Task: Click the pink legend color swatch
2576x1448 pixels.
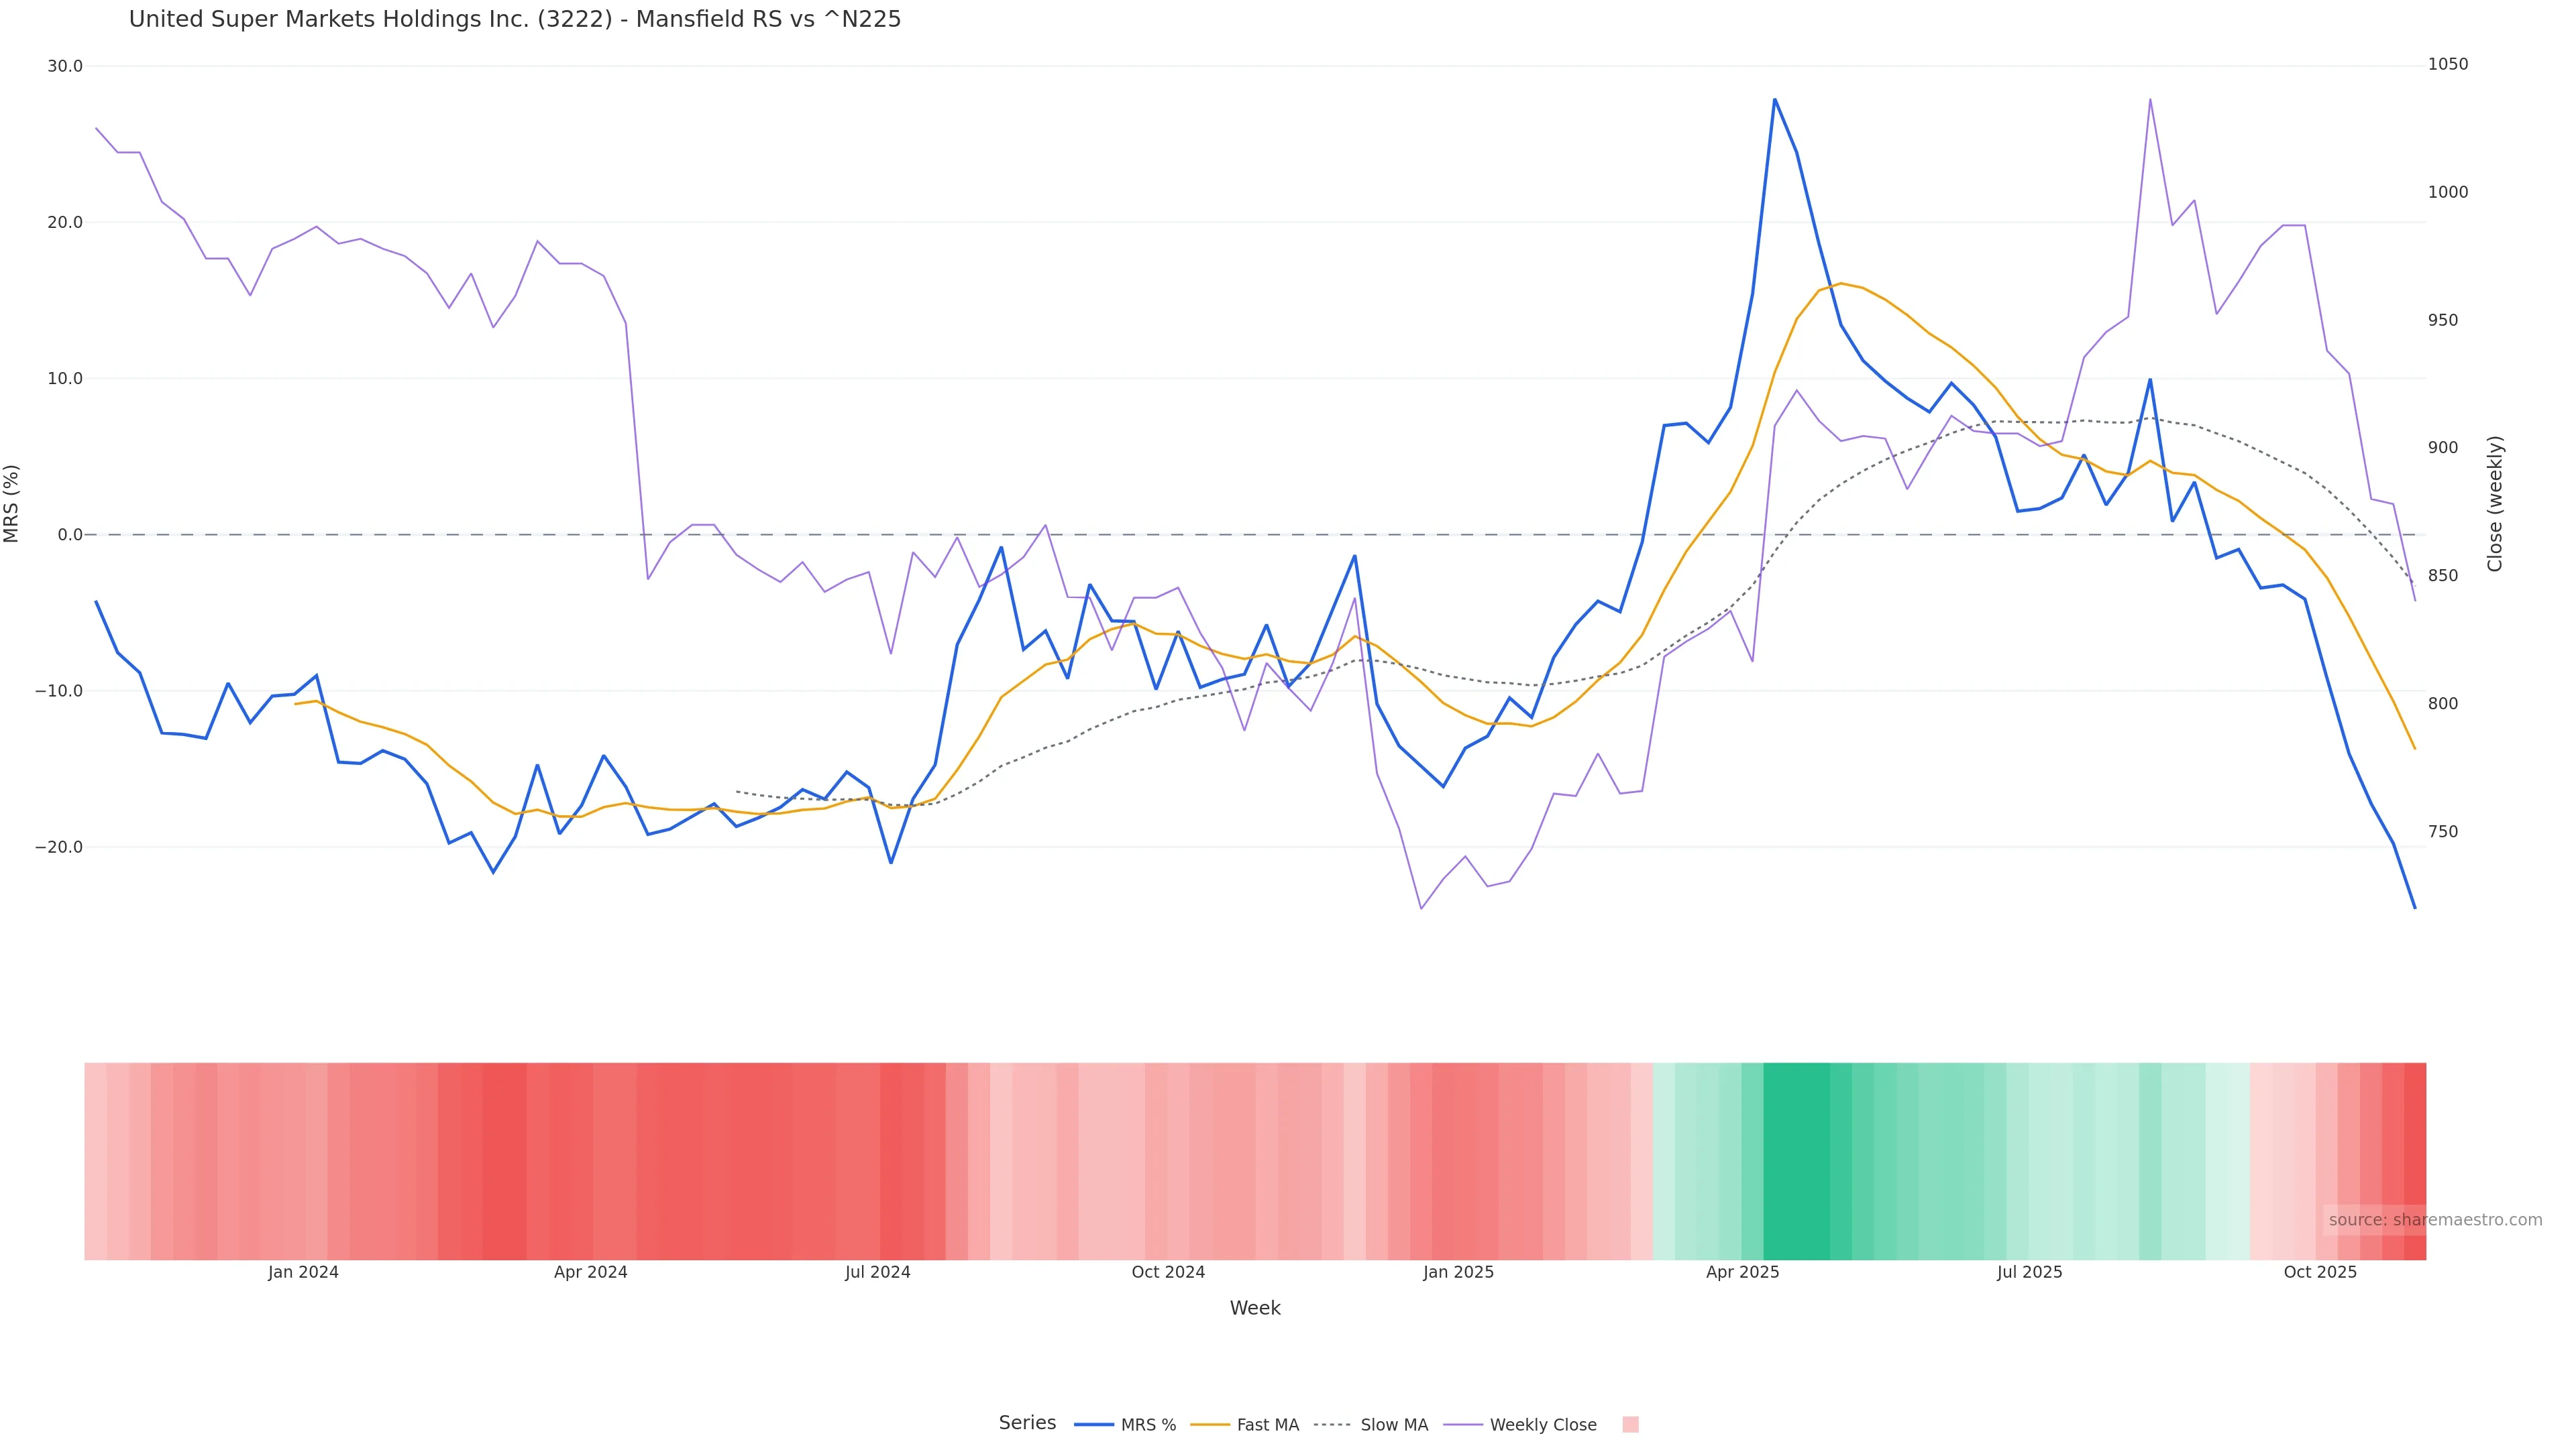Action: (x=1630, y=1425)
